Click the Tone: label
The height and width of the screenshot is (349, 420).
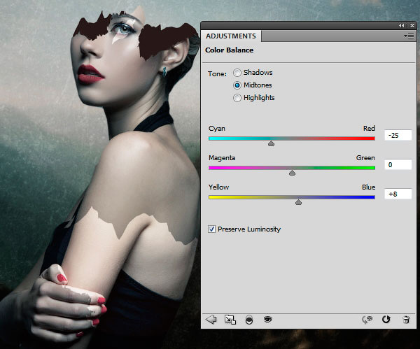point(217,74)
